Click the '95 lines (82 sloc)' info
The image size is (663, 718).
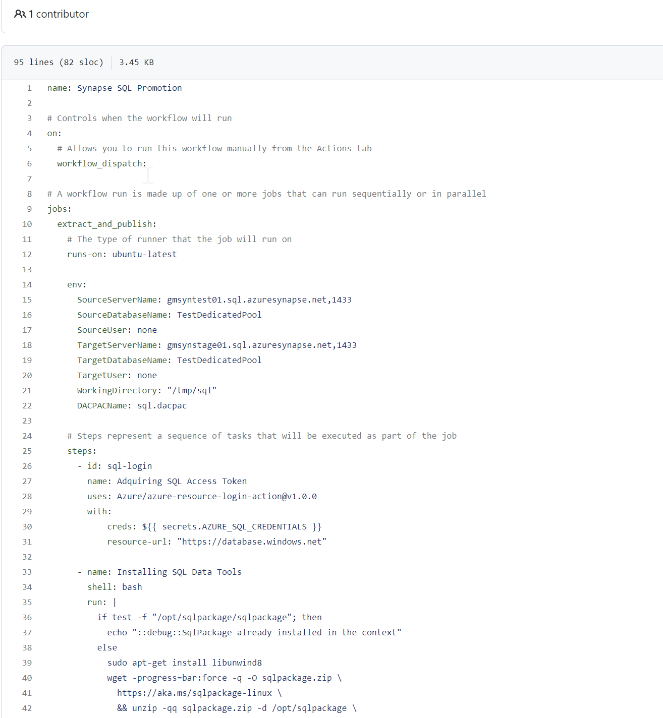click(59, 63)
